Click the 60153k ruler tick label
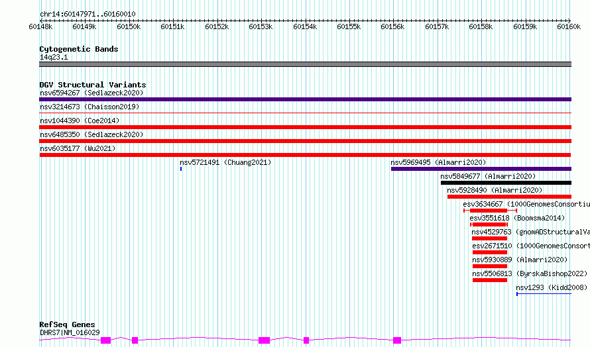Image resolution: width=590 pixels, height=347 pixels. click(261, 26)
